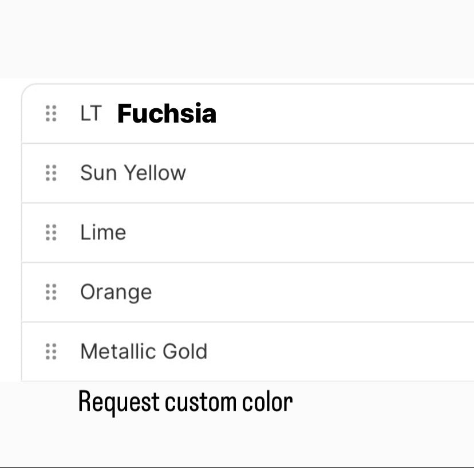This screenshot has width=474, height=468.
Task: Click the word Gold in Metallic Gold
Action: pos(185,352)
